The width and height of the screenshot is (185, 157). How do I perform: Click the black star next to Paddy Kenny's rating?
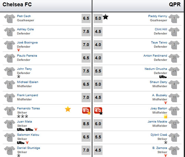coord(105,17)
